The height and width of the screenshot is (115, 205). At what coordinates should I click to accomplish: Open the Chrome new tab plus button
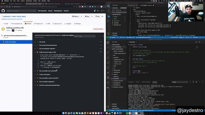pyautogui.click(x=85, y=4)
